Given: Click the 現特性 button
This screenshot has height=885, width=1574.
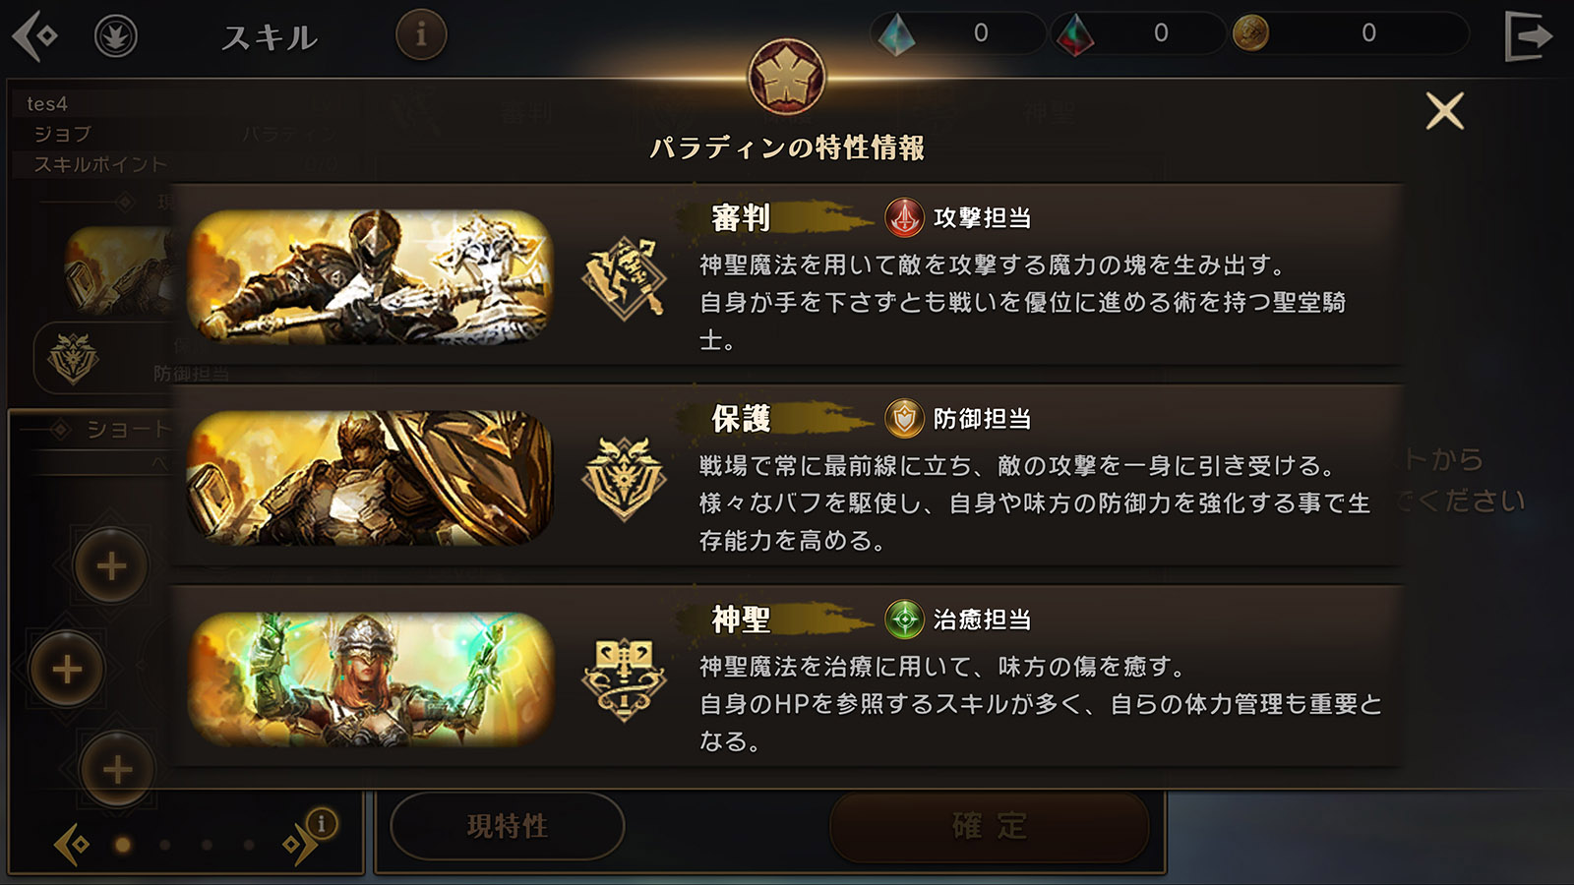Looking at the screenshot, I should (x=508, y=826).
